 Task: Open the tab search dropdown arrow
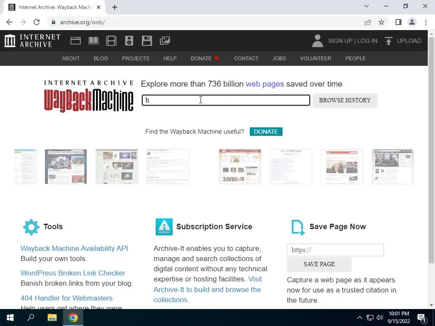[367, 6]
